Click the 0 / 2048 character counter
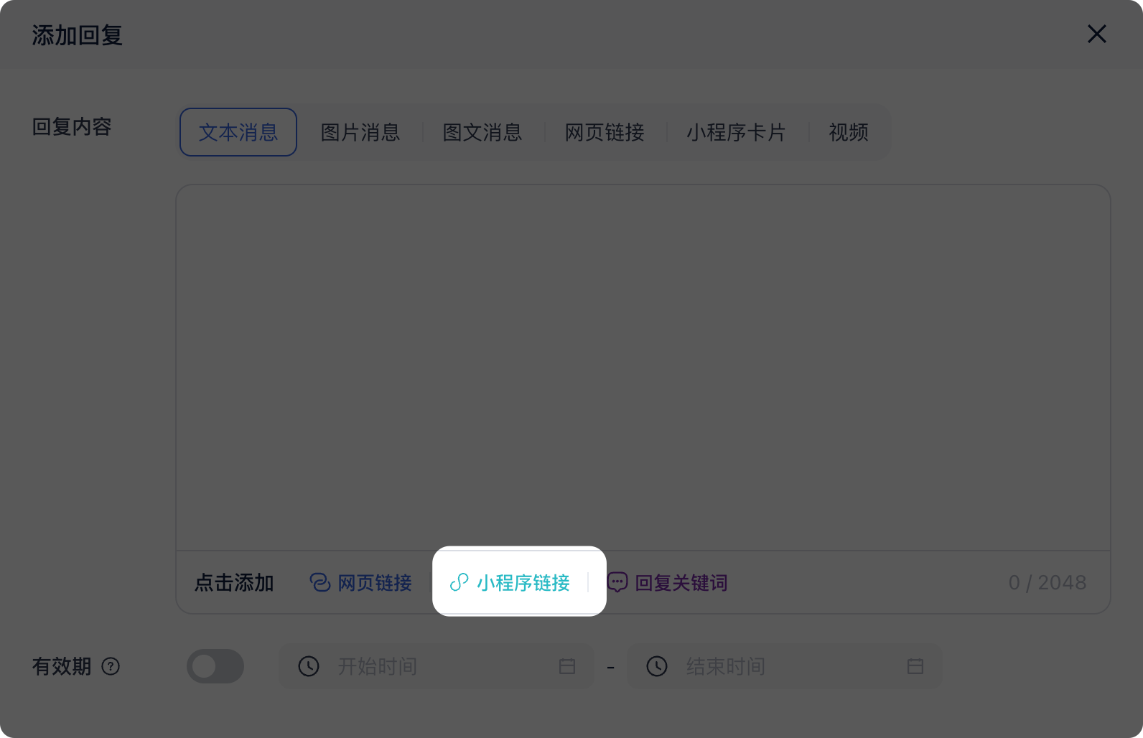The height and width of the screenshot is (738, 1143). click(1048, 582)
